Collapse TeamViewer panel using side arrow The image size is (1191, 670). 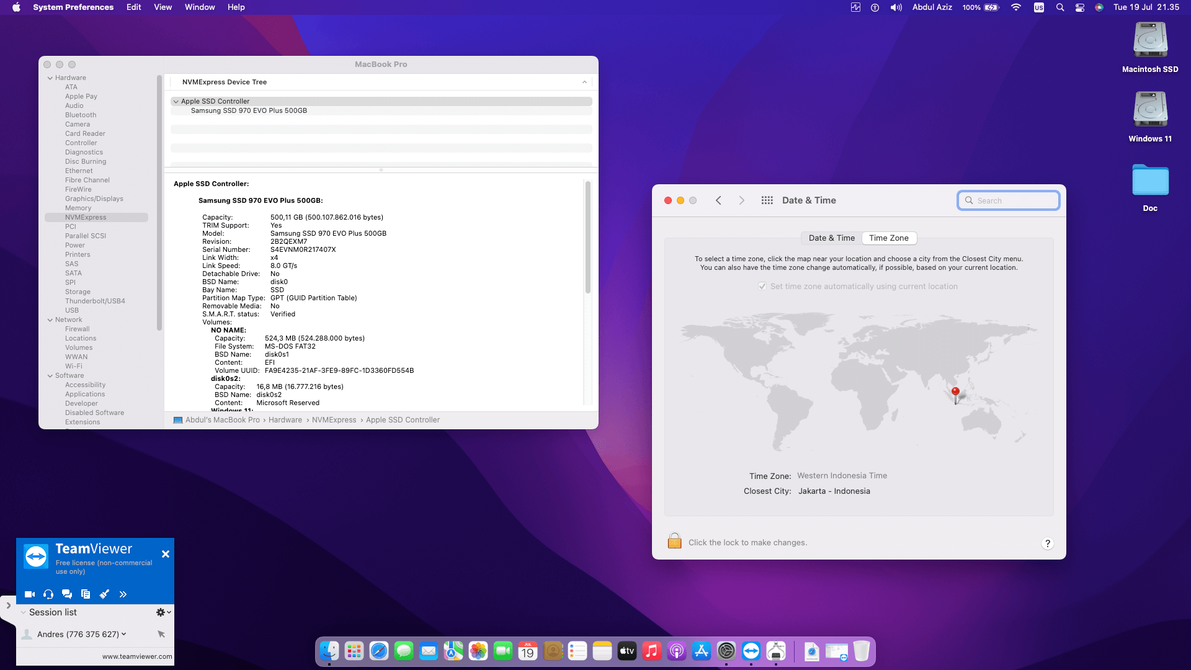click(x=8, y=605)
